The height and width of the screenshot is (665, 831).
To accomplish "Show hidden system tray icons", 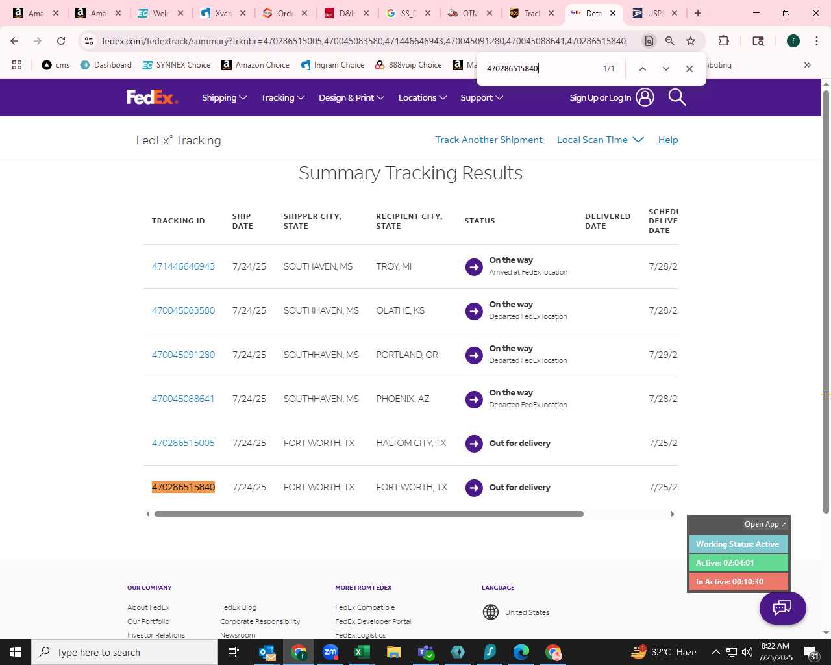I will pyautogui.click(x=715, y=652).
